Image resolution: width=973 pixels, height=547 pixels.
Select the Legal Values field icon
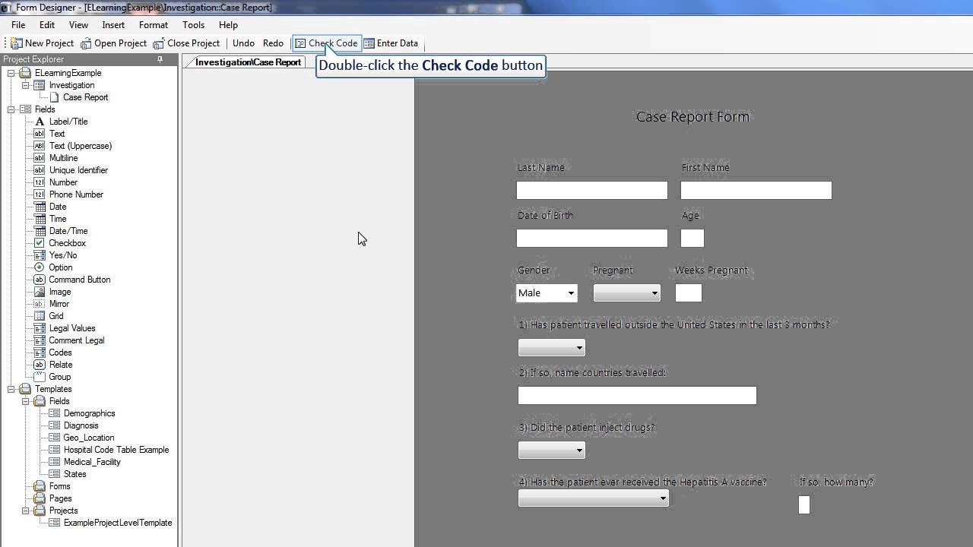coord(40,328)
